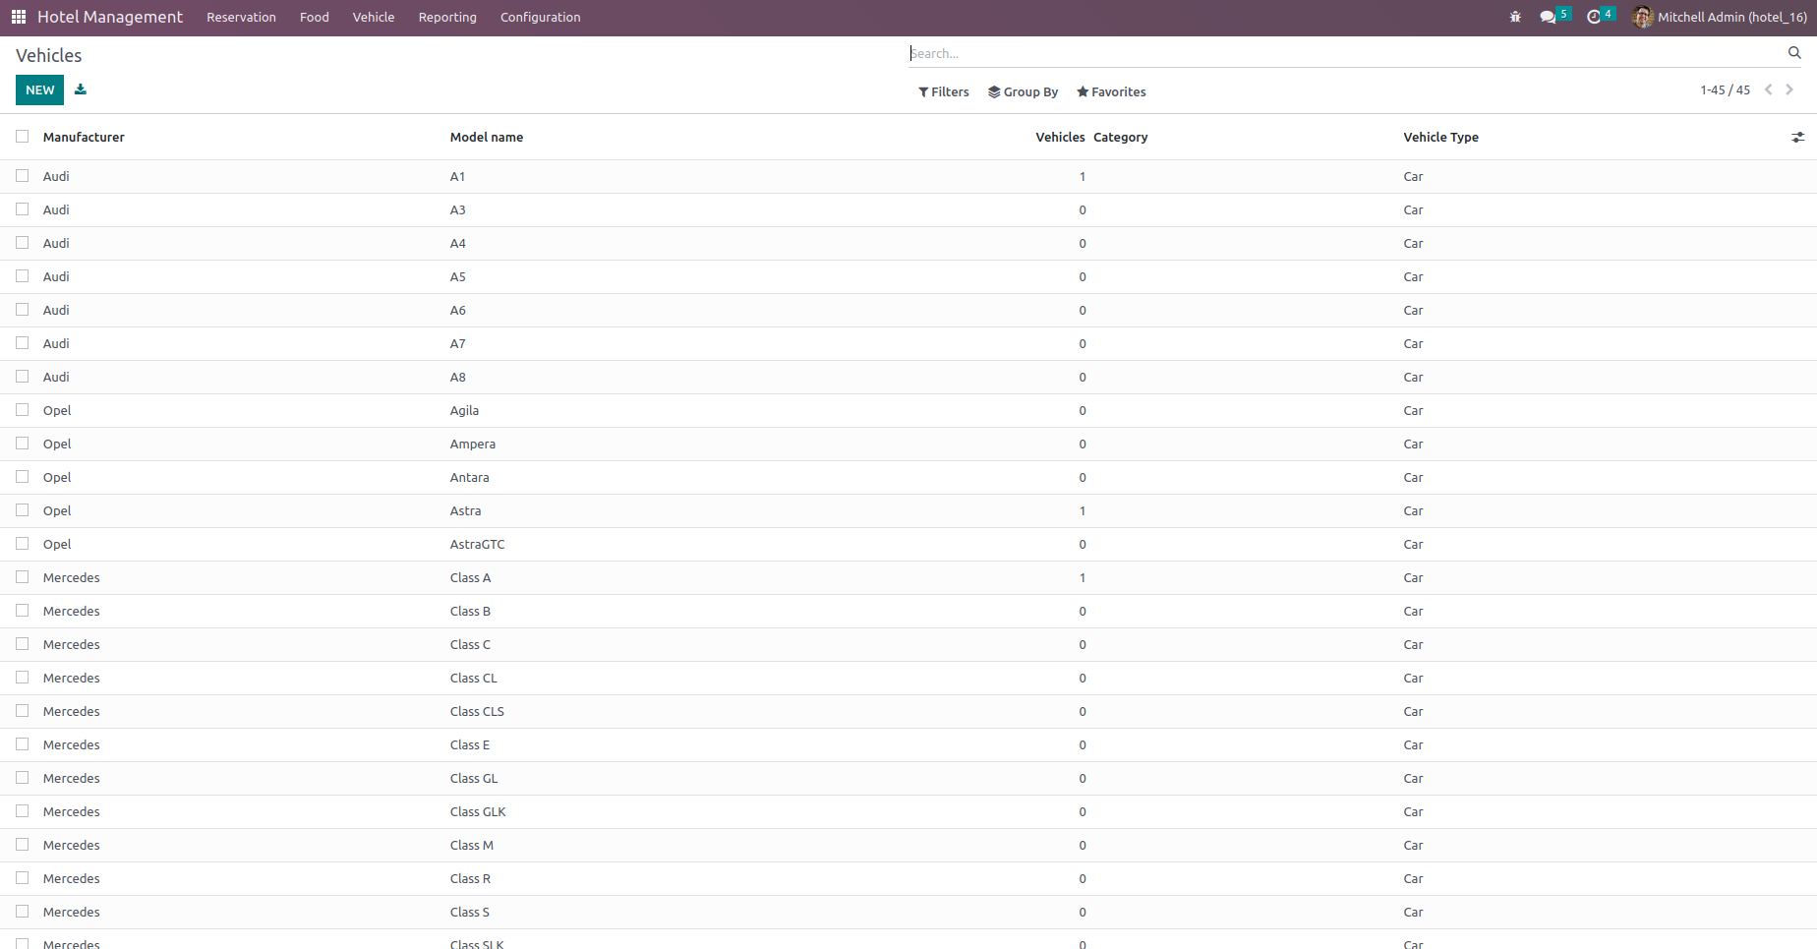The image size is (1817, 949).
Task: Open the apps grid home menu
Action: 19,17
